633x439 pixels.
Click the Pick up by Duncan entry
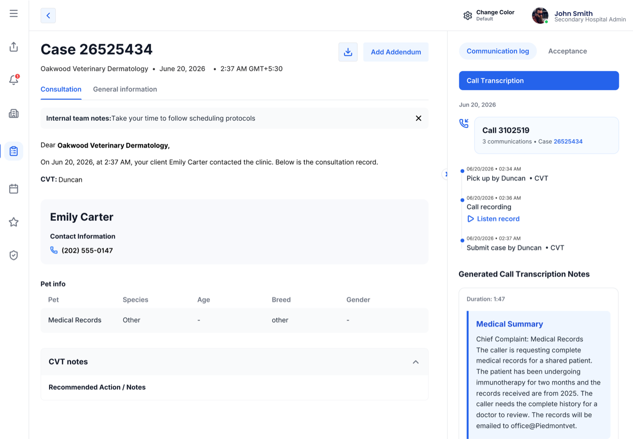(507, 178)
